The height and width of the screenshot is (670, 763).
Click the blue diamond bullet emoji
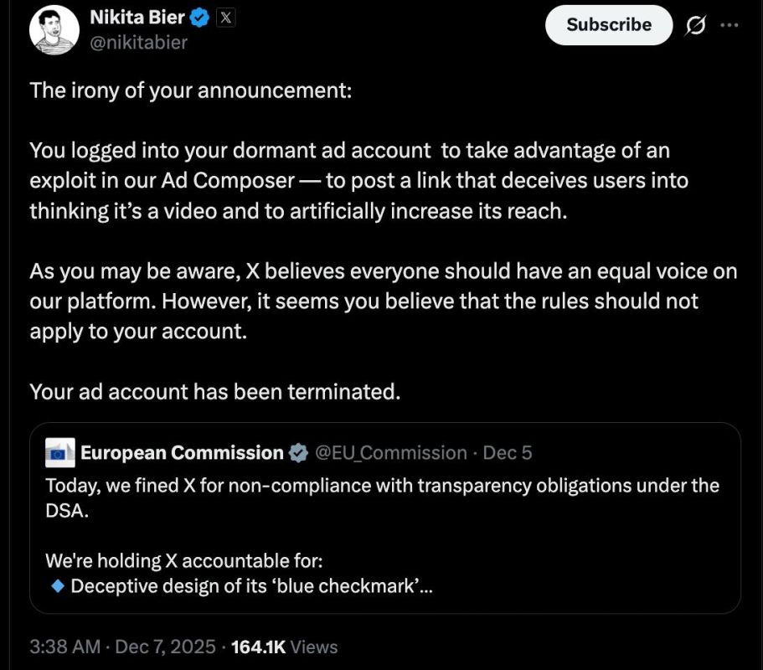(58, 586)
